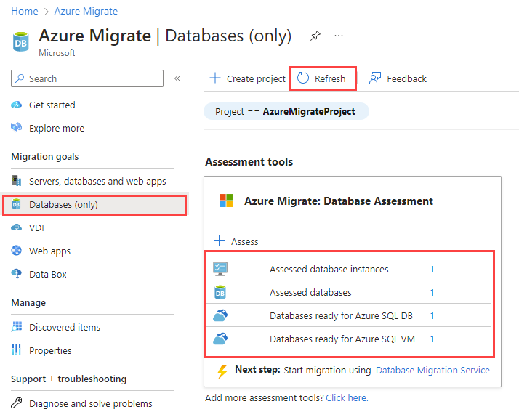Click inside the sidebar Search box
The image size is (519, 412).
pyautogui.click(x=87, y=78)
